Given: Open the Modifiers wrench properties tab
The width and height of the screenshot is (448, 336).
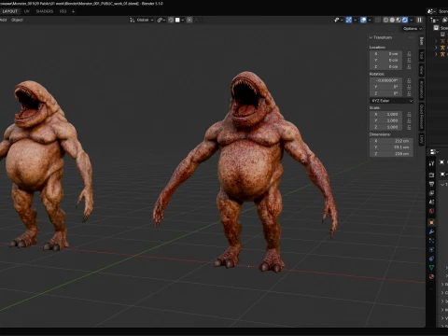Looking at the screenshot, I should point(431,231).
